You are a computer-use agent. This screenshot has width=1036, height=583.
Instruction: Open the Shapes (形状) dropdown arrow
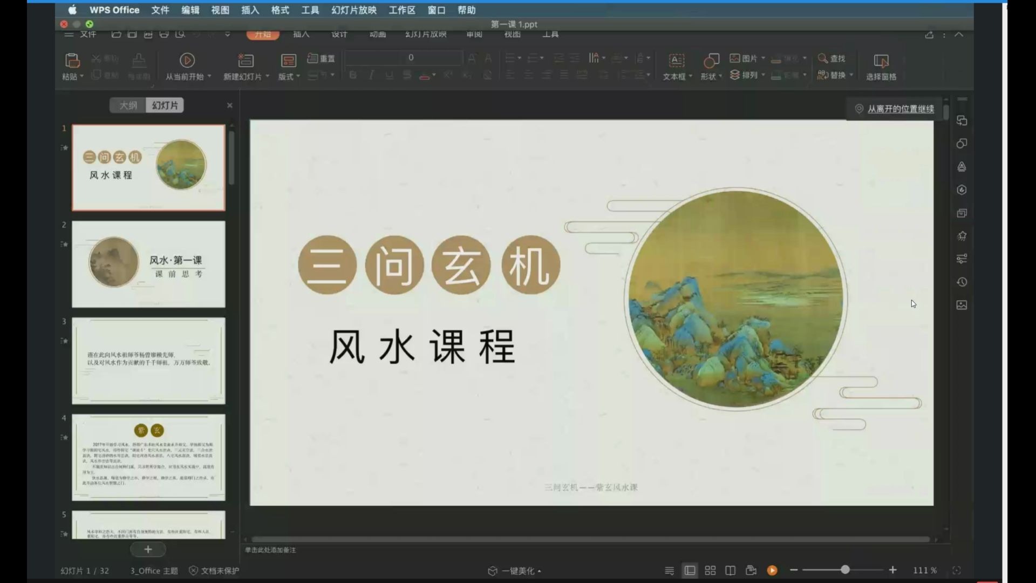click(x=720, y=77)
